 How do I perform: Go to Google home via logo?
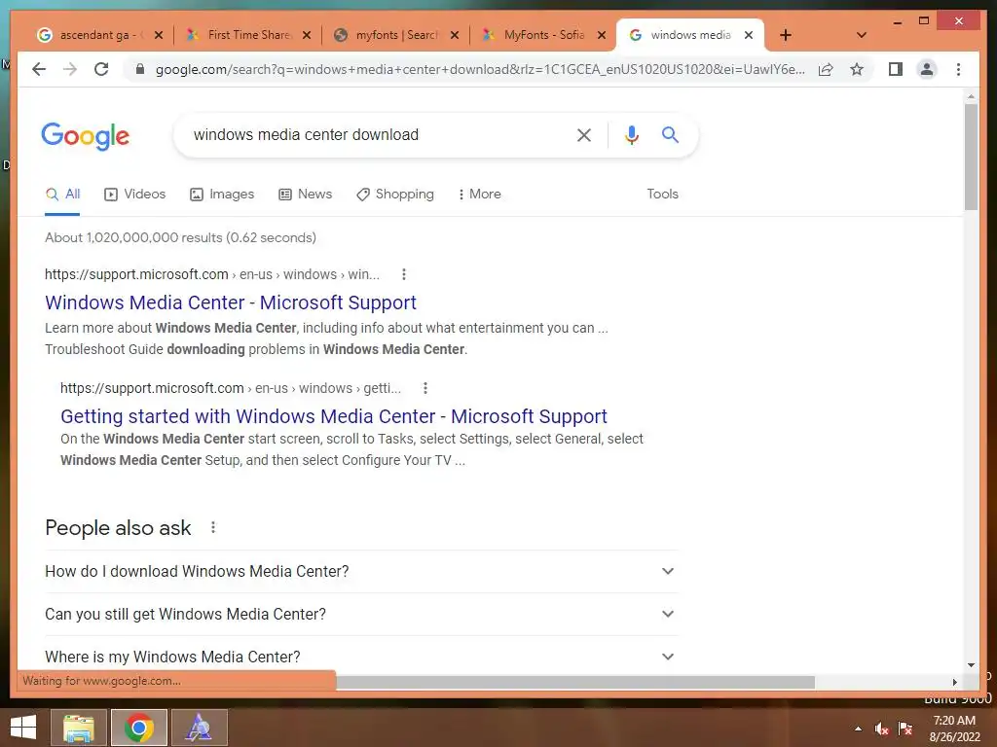(x=86, y=136)
